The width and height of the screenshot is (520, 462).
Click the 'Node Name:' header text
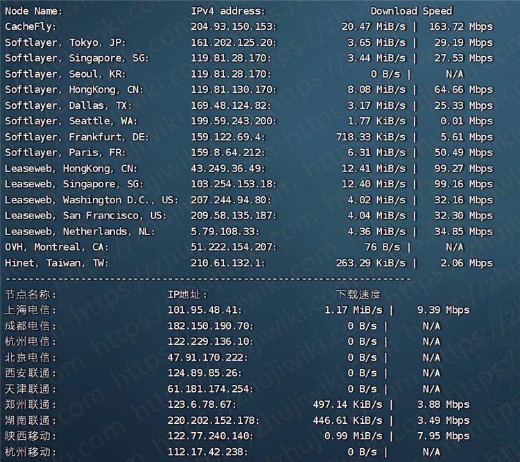pos(33,11)
